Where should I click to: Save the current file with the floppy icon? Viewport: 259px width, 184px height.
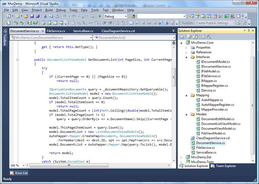(x=32, y=16)
